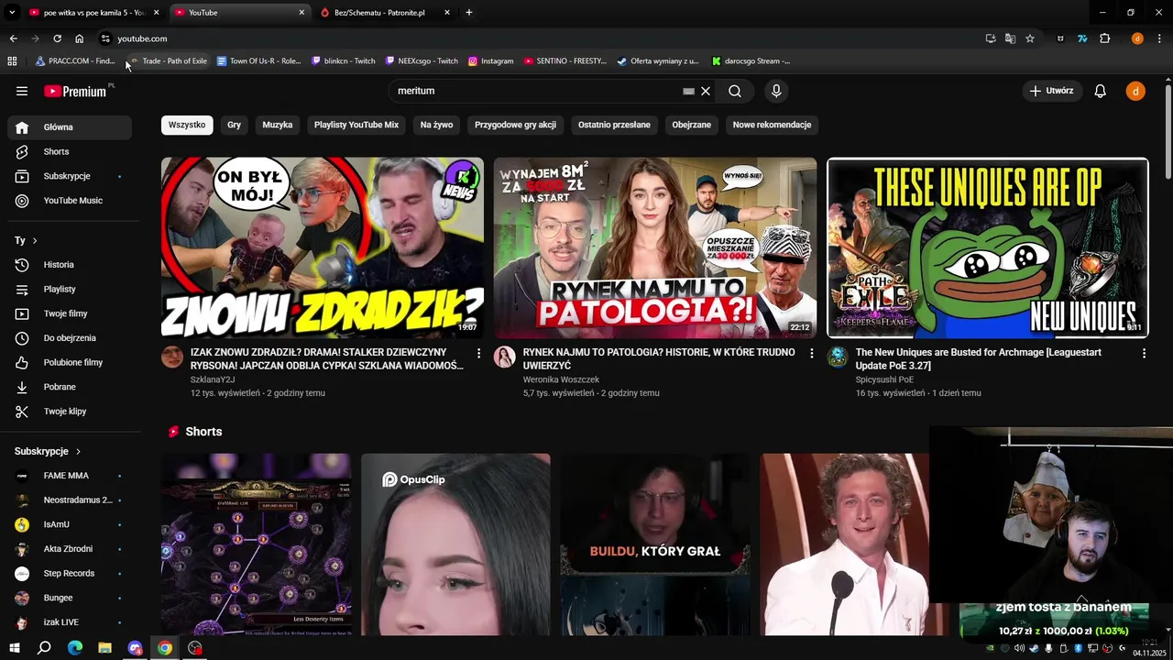Image resolution: width=1173 pixels, height=660 pixels.
Task: Focus the search field containing meritum
Action: [x=536, y=91]
